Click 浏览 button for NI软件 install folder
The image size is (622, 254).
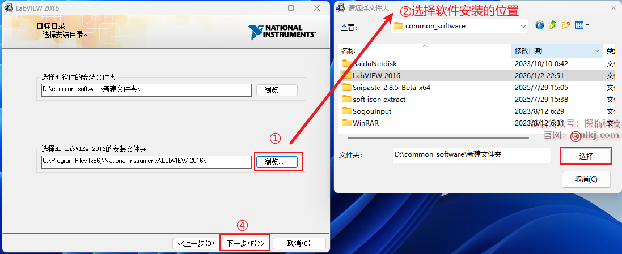(x=277, y=90)
